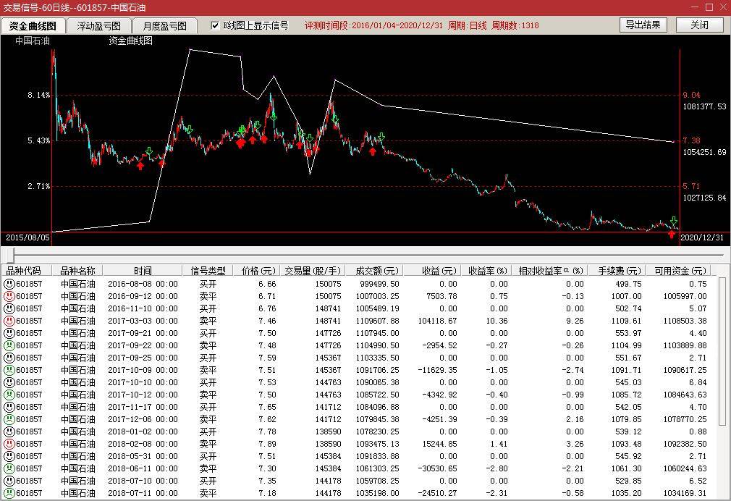Click the green sad icon of 2017-12-06 row
Image resolution: width=731 pixels, height=501 pixels.
click(x=9, y=419)
